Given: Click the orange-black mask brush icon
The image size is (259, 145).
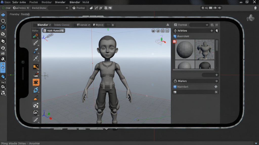Looking at the screenshot, I should (36, 67).
